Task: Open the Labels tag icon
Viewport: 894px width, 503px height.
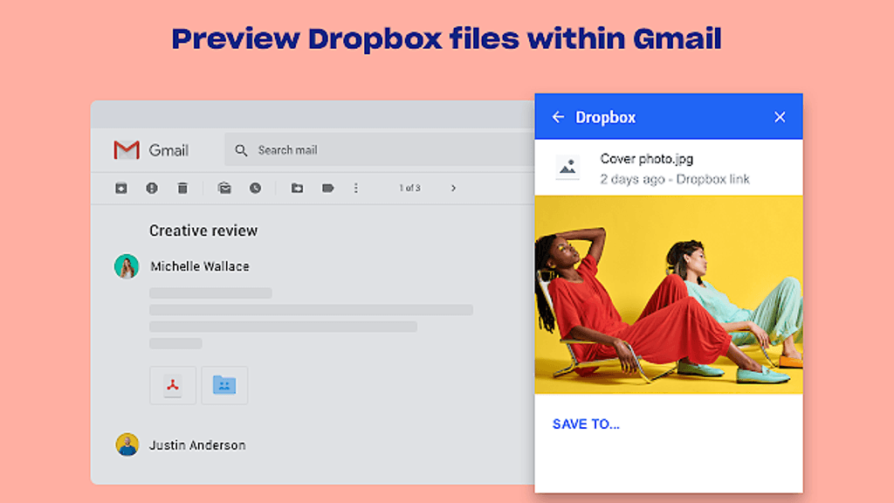Action: 327,188
